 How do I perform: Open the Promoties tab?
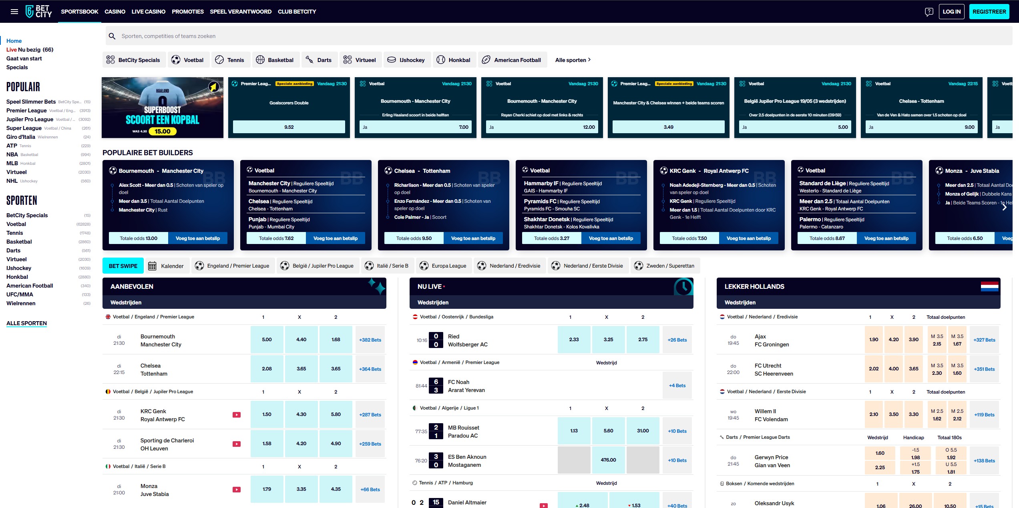[x=187, y=12]
